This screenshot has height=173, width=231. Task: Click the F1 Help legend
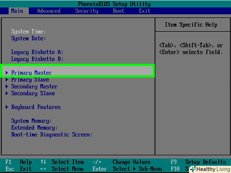18,162
